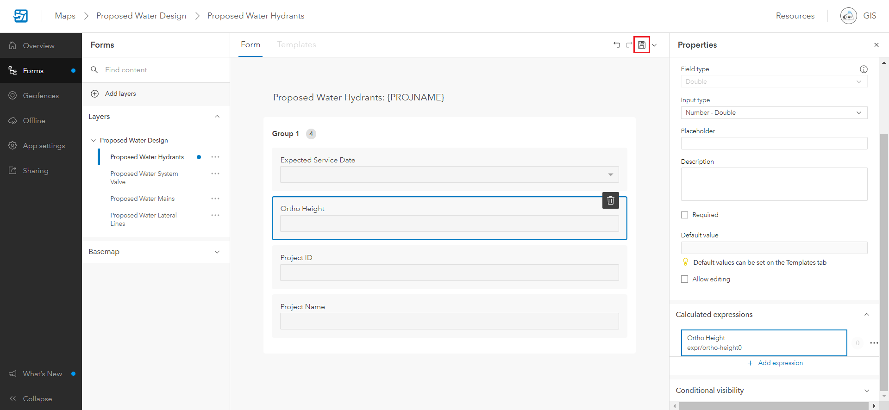The height and width of the screenshot is (410, 889).
Task: Select the Proposed Water Mains layer
Action: (142, 199)
